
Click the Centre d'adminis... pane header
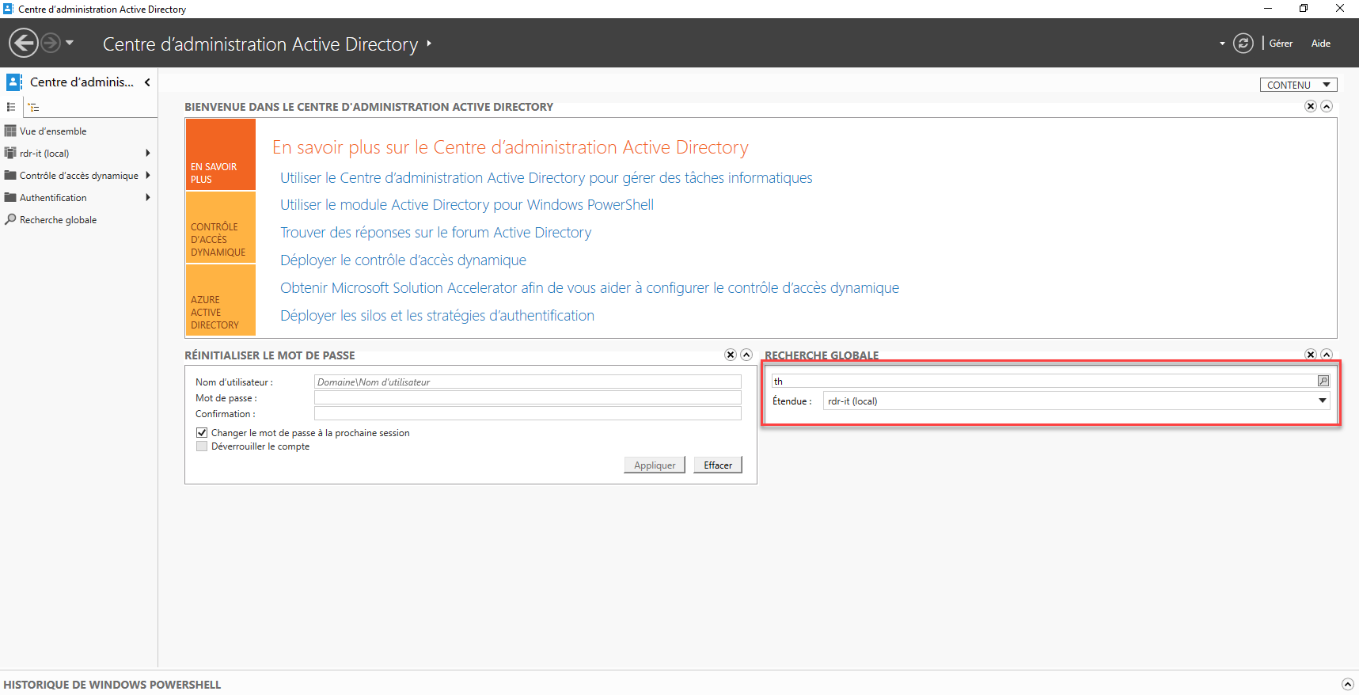click(82, 82)
